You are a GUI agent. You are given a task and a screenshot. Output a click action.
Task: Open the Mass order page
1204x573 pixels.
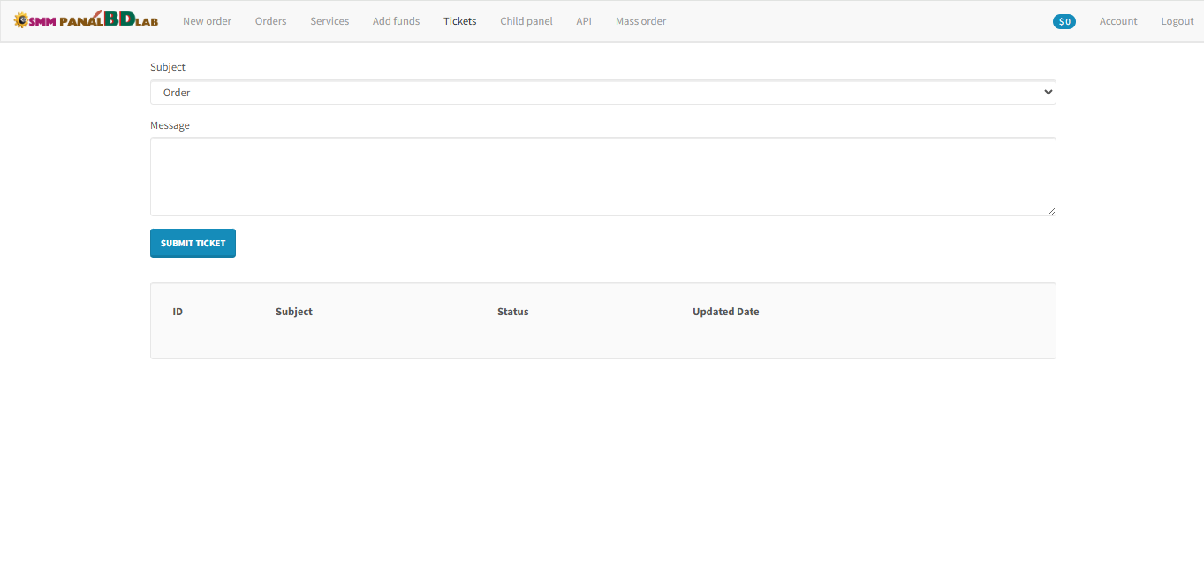[640, 21]
